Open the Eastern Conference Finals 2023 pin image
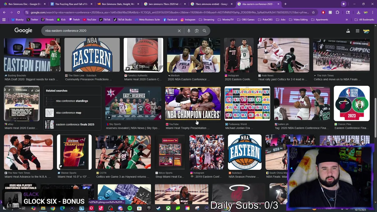Screen dimensions: 377x212 tap(352, 103)
